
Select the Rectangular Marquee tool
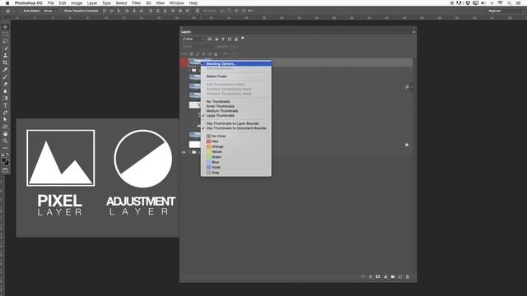click(5, 34)
